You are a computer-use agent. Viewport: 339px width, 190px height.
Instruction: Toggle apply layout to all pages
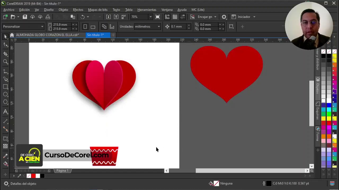pos(104,27)
